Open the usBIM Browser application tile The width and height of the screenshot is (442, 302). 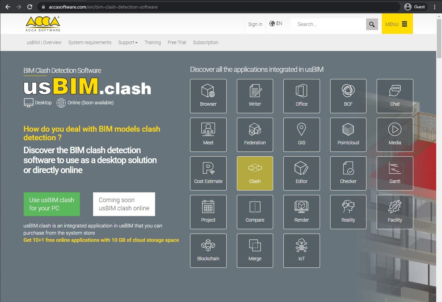click(208, 96)
